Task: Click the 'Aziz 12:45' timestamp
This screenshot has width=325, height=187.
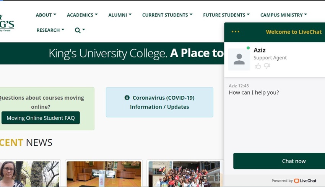Action: [239, 86]
